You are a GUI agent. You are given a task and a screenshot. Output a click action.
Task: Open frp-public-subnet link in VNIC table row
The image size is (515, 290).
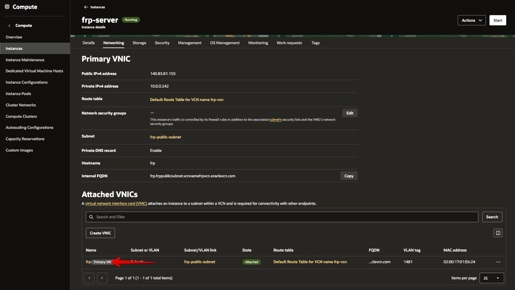200,262
